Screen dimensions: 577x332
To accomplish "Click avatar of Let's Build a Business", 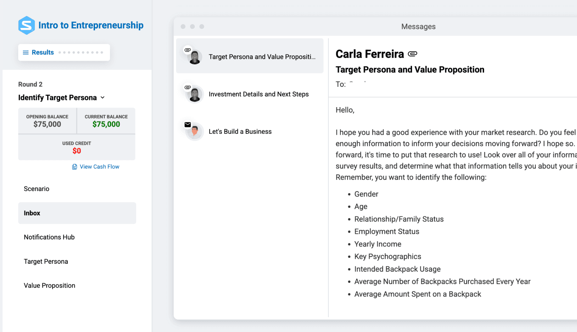I will (x=195, y=132).
